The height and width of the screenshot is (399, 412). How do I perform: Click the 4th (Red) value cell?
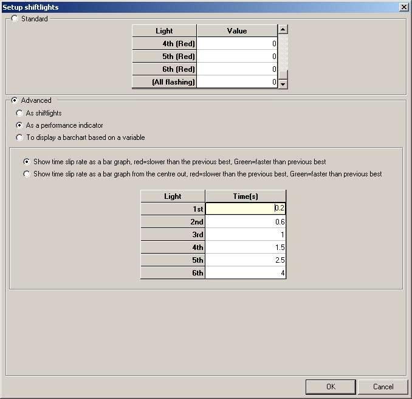(x=237, y=44)
